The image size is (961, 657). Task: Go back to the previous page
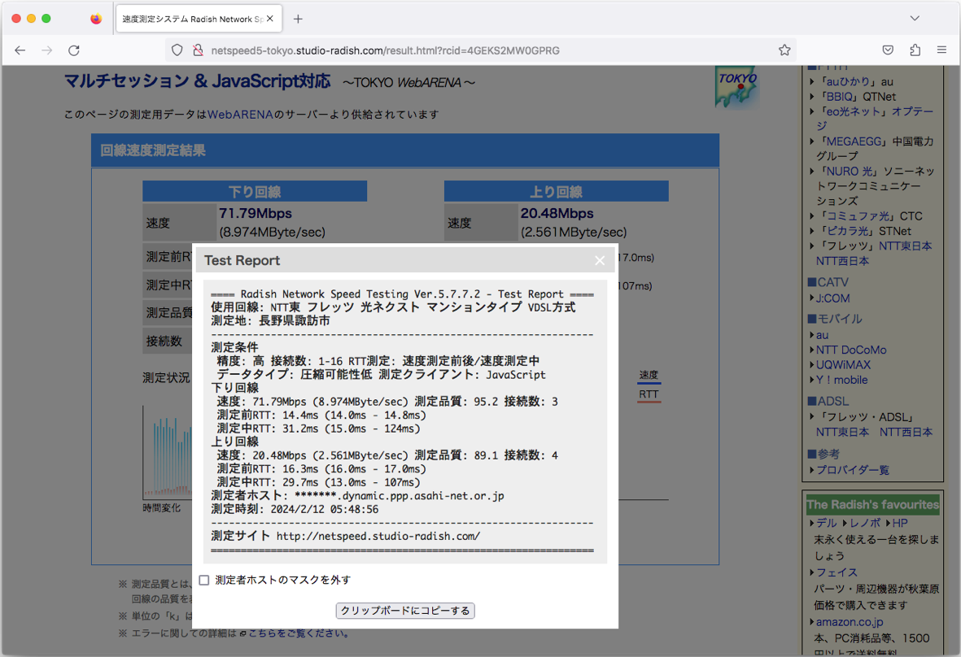coord(20,50)
